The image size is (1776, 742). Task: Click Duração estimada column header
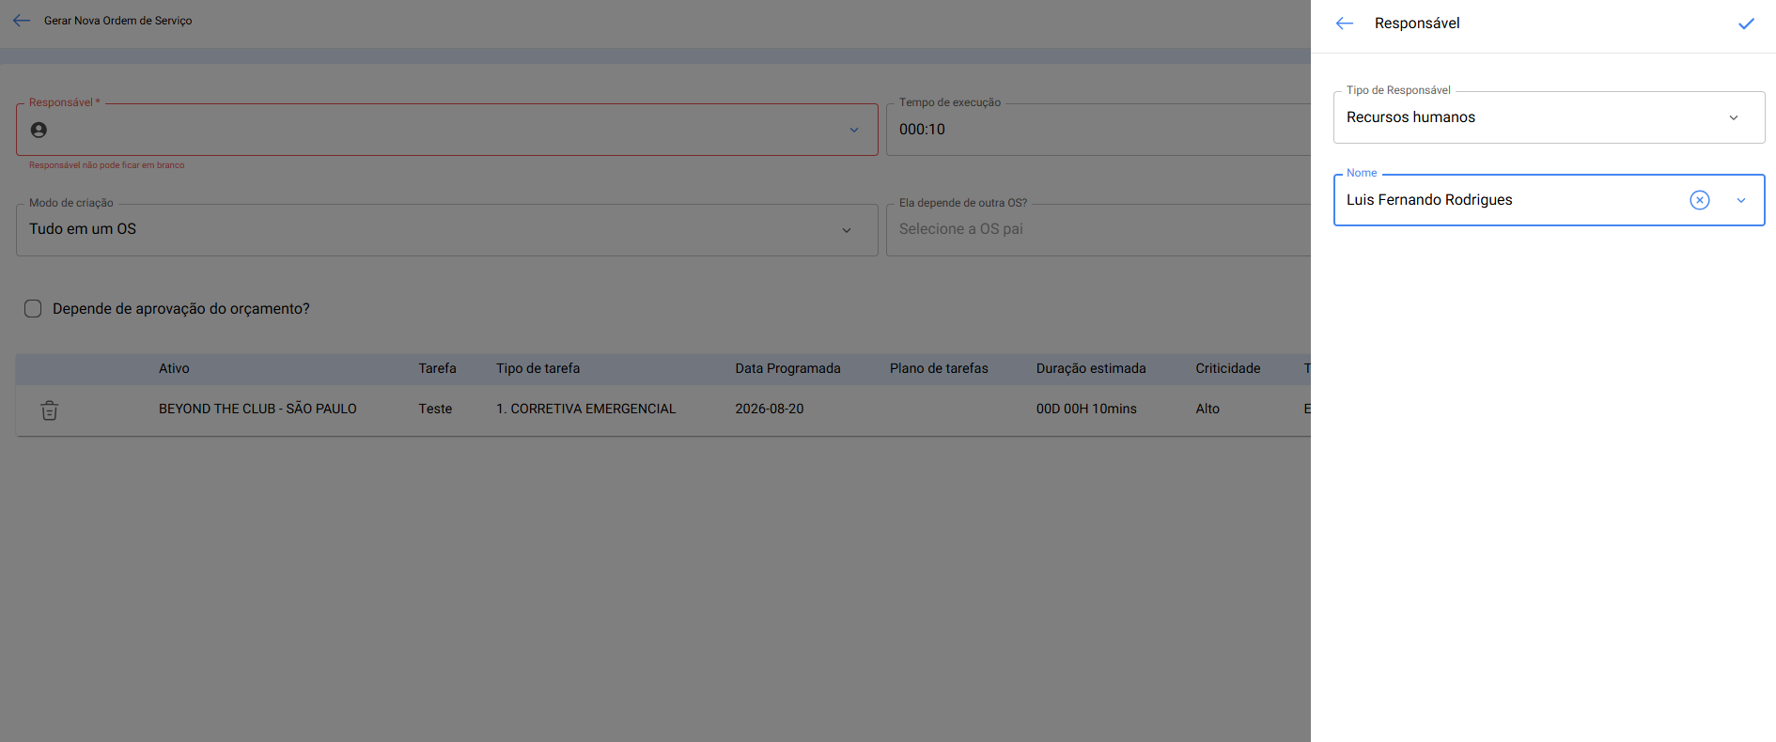click(x=1091, y=368)
